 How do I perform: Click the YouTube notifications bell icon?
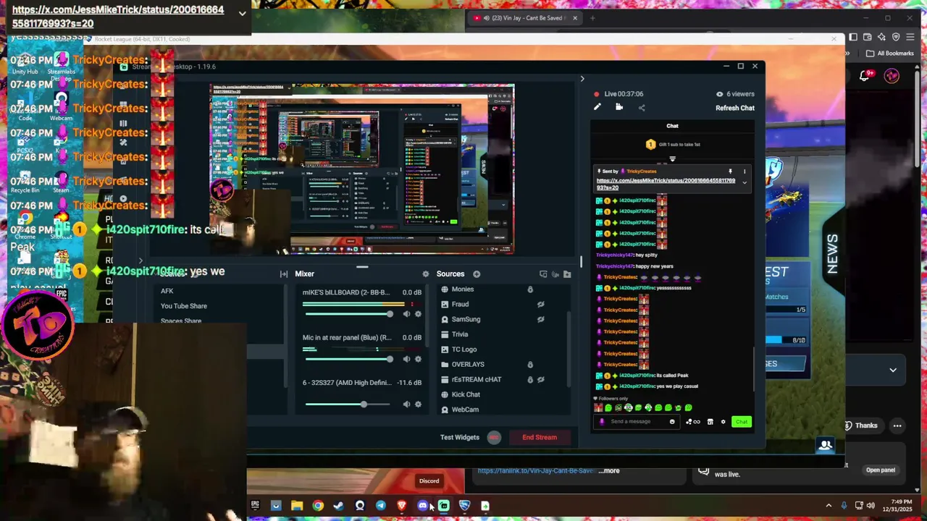point(865,76)
